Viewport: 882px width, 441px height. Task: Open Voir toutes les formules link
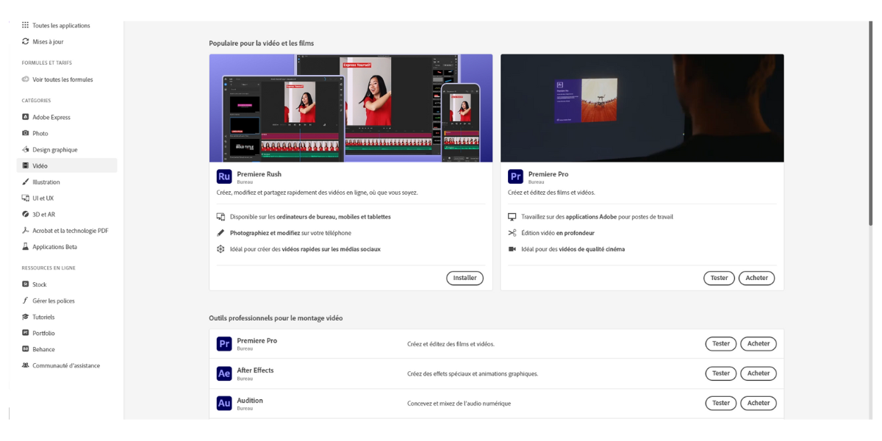tap(62, 79)
